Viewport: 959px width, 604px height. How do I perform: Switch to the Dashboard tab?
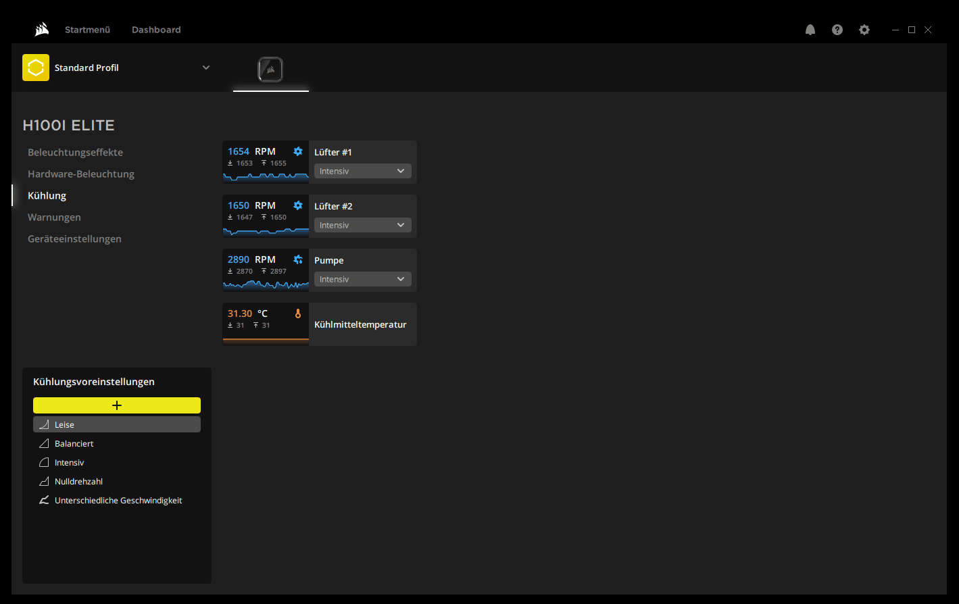click(156, 30)
